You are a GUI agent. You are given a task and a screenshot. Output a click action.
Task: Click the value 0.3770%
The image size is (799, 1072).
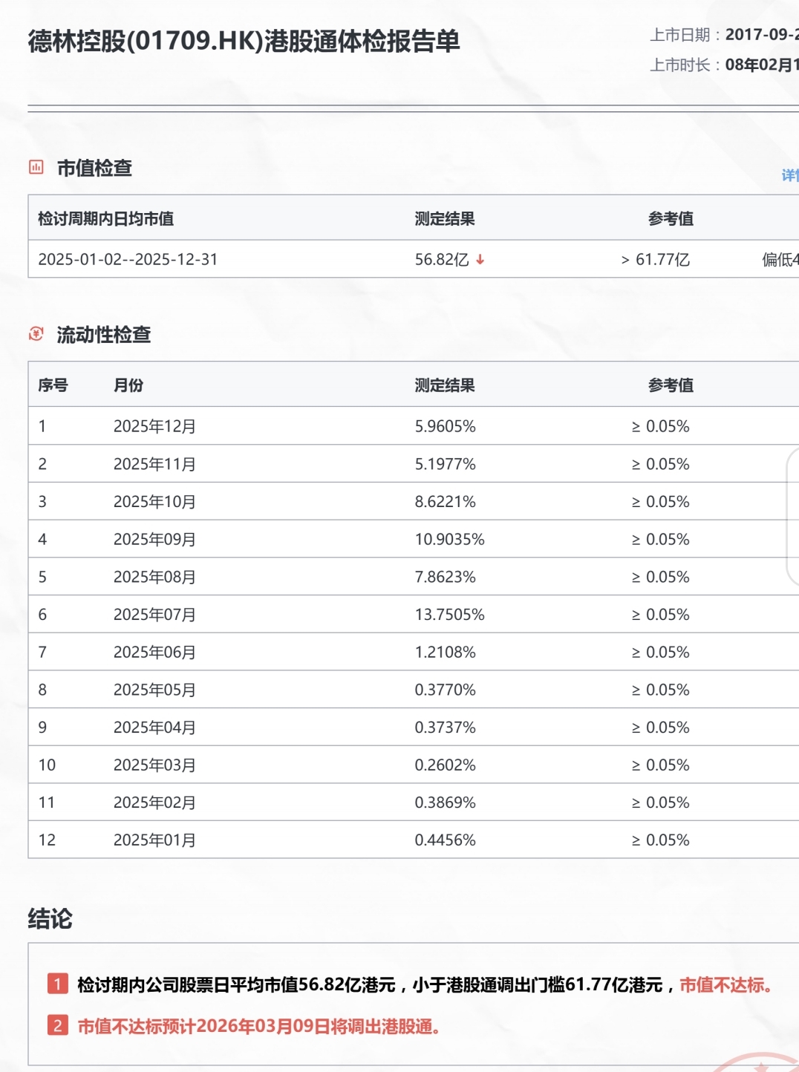click(x=445, y=690)
